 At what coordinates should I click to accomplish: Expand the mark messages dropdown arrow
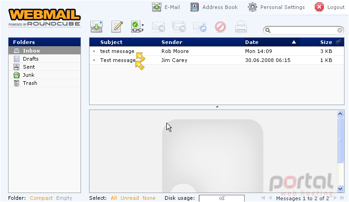143,25
